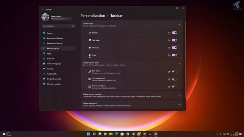This screenshot has width=244, height=137.
Task: Open Apps via its sidebar icon
Action: [44, 53]
